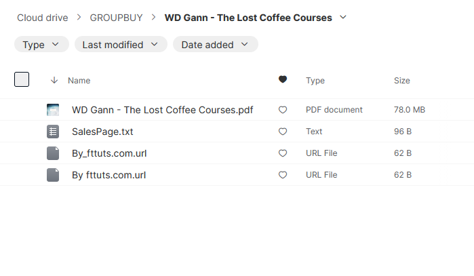
Task: Click the file icon of last URL file
Action: 53,175
